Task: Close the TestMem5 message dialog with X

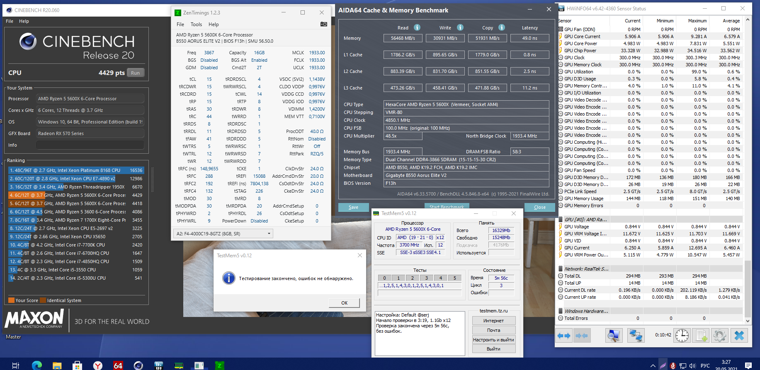Action: (360, 255)
